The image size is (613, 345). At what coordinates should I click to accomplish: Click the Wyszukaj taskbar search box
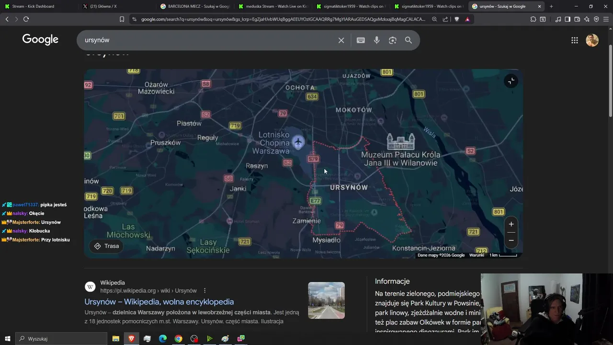(61, 339)
